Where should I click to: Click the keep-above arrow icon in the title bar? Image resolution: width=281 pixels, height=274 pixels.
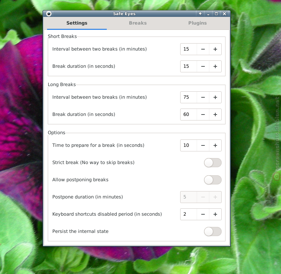click(200, 14)
